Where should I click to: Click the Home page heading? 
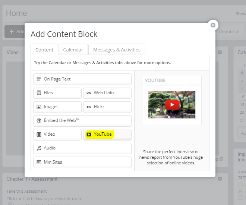point(17,13)
